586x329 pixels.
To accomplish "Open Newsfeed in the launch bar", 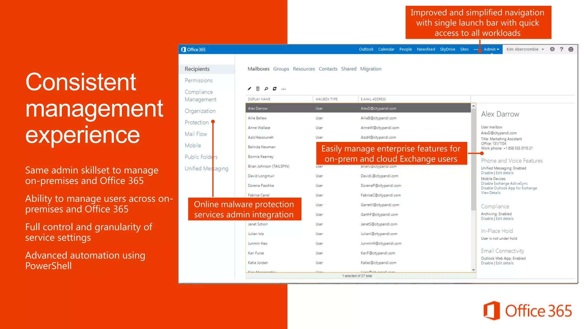I will (426, 49).
